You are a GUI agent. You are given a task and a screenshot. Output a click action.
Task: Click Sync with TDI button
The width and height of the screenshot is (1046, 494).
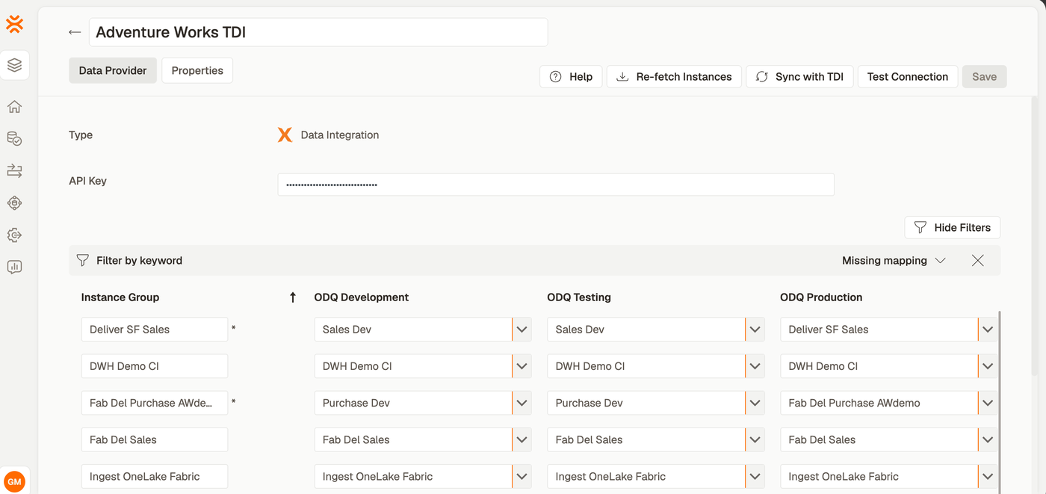799,76
